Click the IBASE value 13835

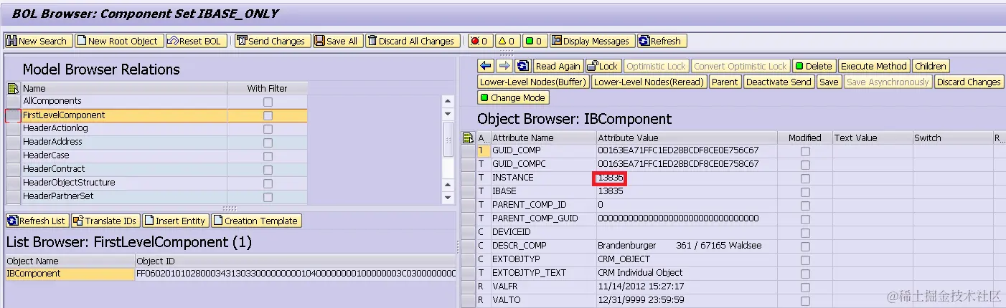[x=611, y=191]
